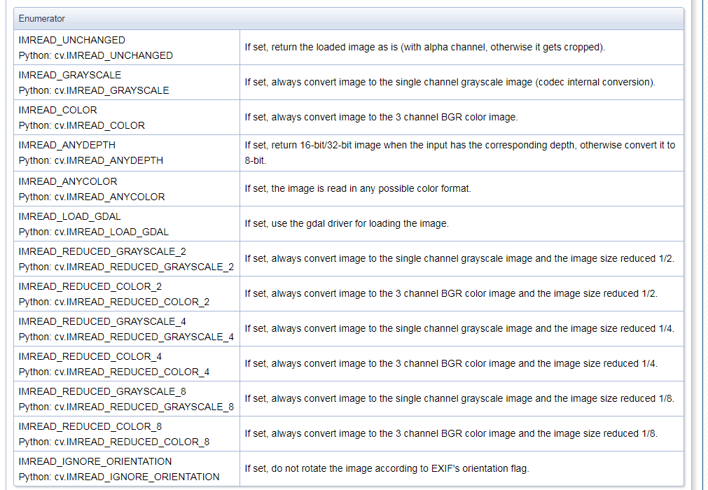Select the IMREAD_REDUCED_GRAYSCALE_8 enumerator name

click(x=102, y=391)
